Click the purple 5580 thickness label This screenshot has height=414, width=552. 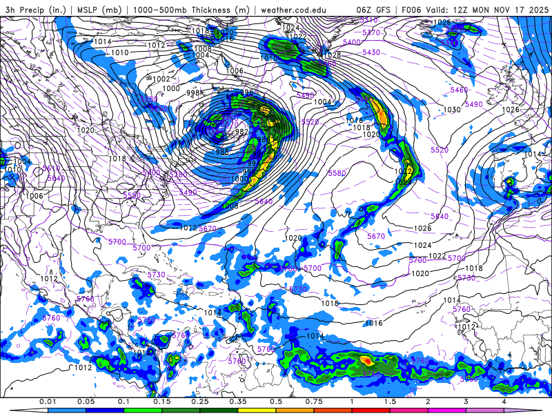coord(337,173)
